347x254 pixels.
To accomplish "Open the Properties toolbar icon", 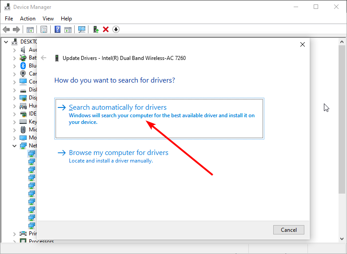I will pyautogui.click(x=44, y=29).
